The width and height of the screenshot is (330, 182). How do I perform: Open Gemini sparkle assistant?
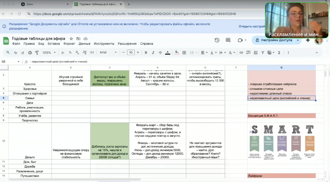308,40
